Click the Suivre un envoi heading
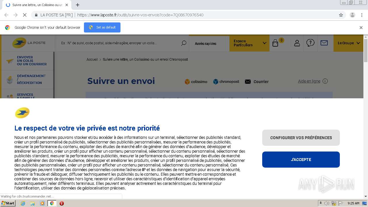The width and height of the screenshot is (368, 207). (x=121, y=81)
